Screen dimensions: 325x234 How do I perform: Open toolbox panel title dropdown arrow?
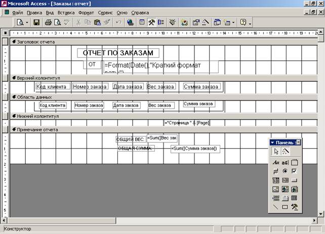coord(272,143)
